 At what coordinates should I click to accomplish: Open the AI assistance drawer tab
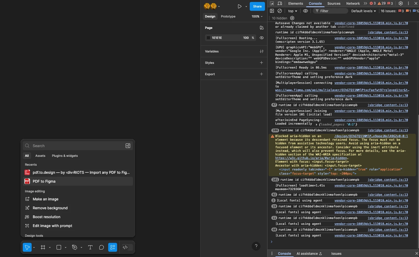tap(309, 253)
